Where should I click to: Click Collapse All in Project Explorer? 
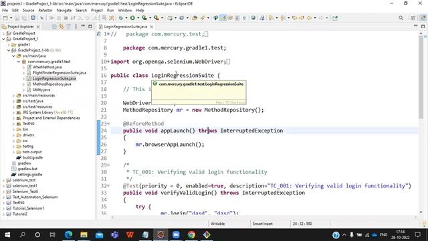point(54,27)
